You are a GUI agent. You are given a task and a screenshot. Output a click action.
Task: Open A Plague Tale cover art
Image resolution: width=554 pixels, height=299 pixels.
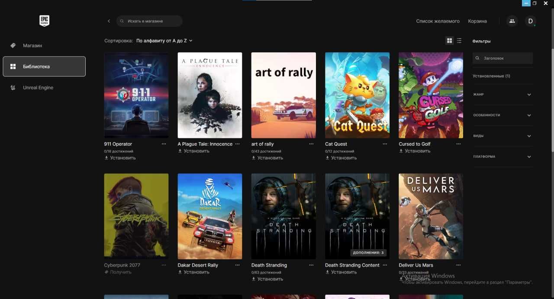coord(210,95)
